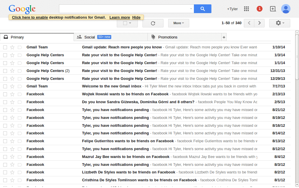
Task: Tick the Gmail update email checkbox
Action: click(x=5, y=48)
